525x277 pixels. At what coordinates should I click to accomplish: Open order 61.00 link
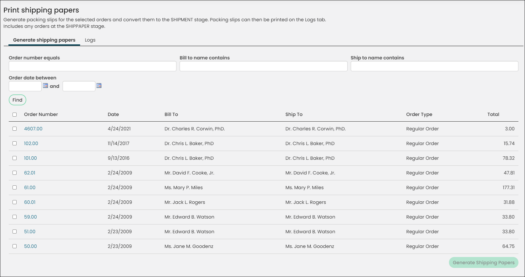(30, 188)
